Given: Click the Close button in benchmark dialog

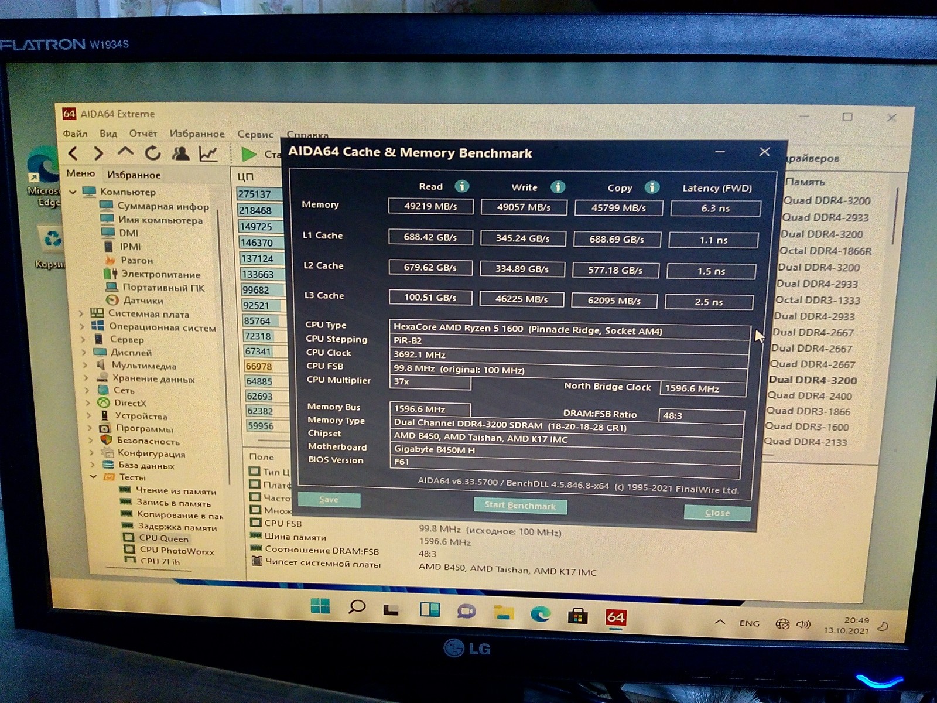Looking at the screenshot, I should click(x=717, y=513).
